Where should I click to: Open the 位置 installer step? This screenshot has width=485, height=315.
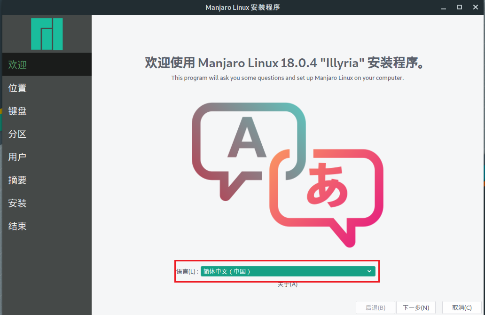(17, 88)
